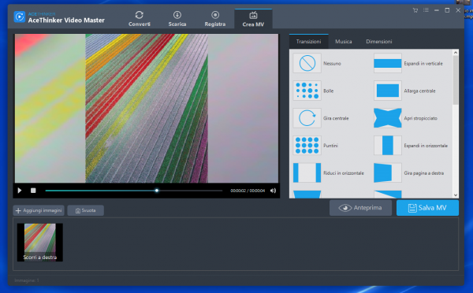
Task: Select the Crea MV tab
Action: coord(253,19)
